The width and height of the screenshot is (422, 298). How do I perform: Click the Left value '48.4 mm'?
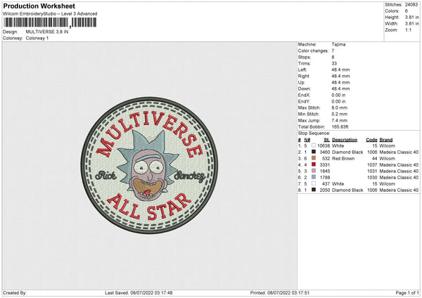click(340, 70)
